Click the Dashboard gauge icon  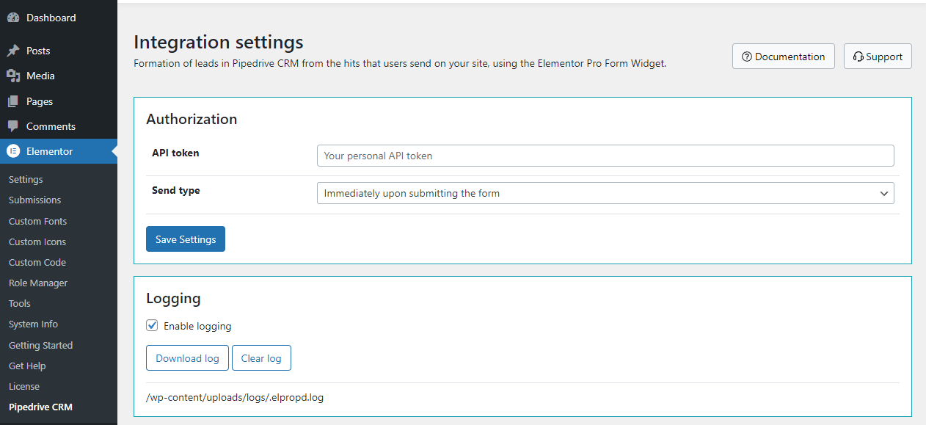coord(13,18)
